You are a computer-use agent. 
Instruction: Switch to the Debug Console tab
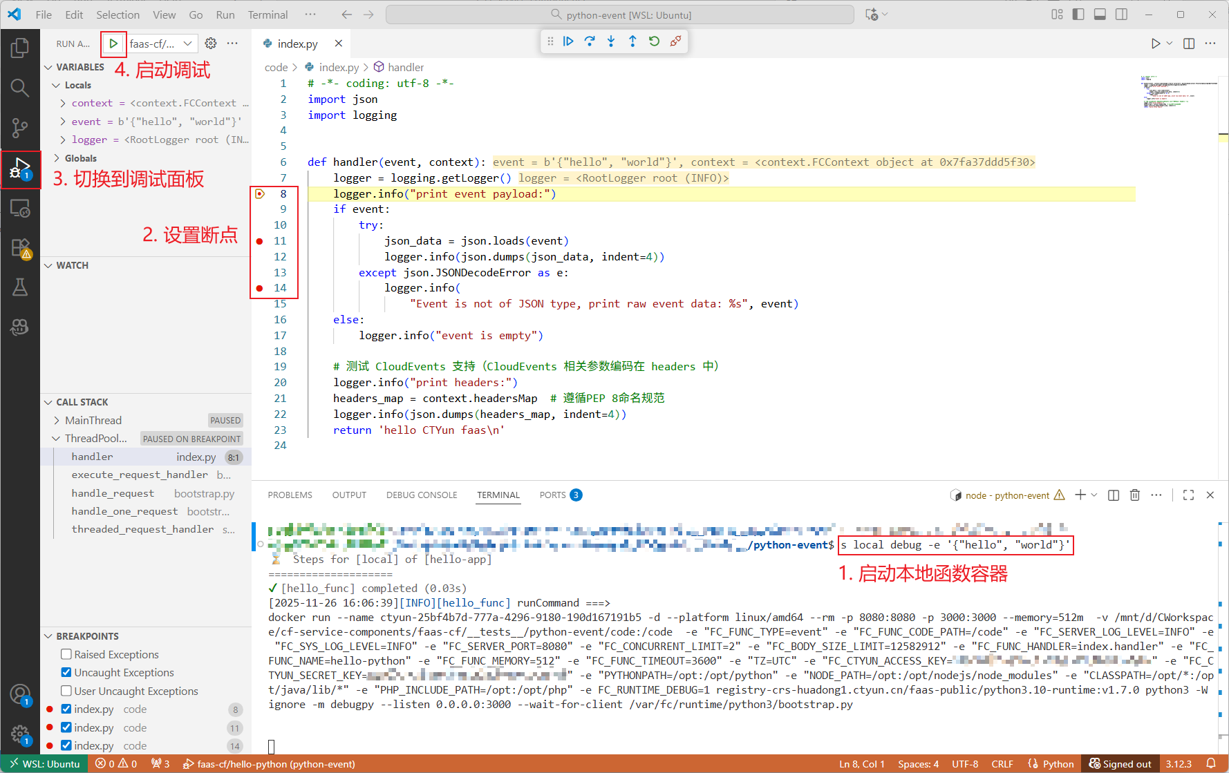tap(422, 495)
